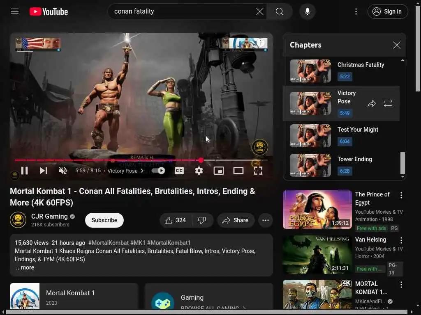421x315 pixels.
Task: Clear the search box text
Action: (260, 11)
